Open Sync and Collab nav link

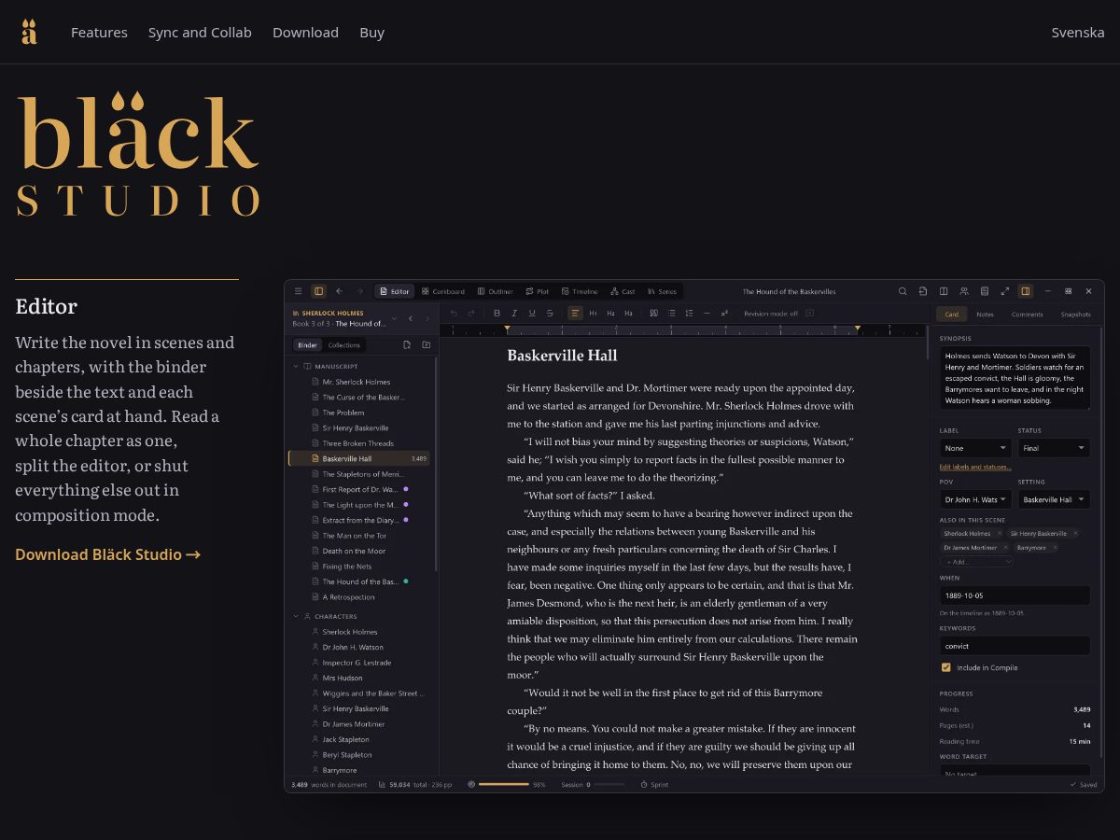(x=200, y=32)
